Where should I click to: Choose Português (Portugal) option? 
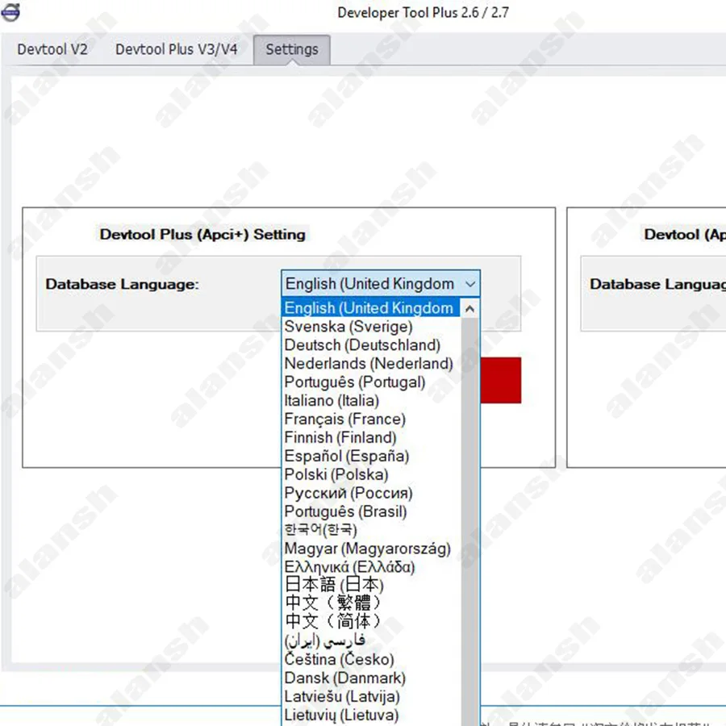coord(370,382)
